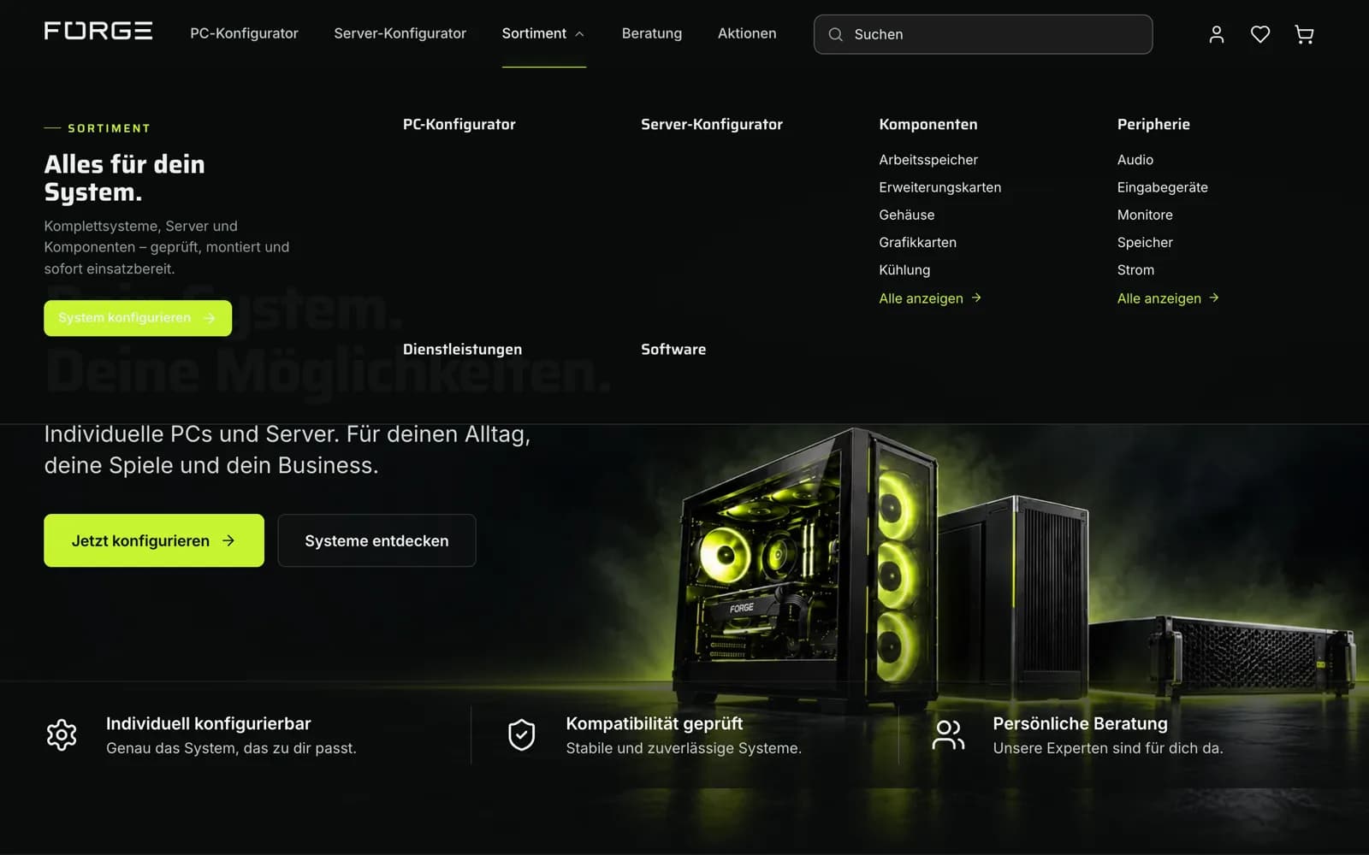Screen dimensions: 1369x855
Task: Click the people icon beside Persönliche Beratung
Action: click(x=948, y=735)
